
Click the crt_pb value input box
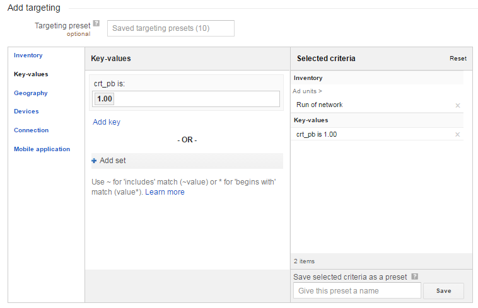195,99
